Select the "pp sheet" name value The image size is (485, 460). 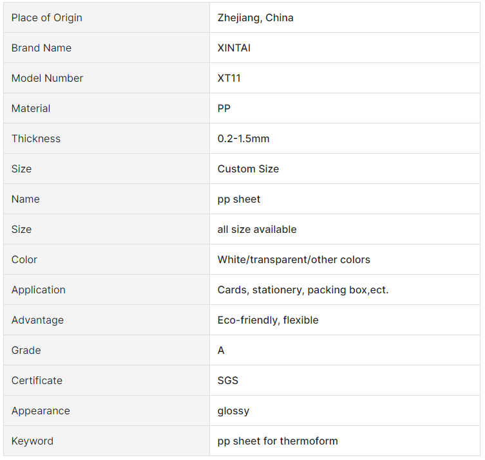coord(239,199)
